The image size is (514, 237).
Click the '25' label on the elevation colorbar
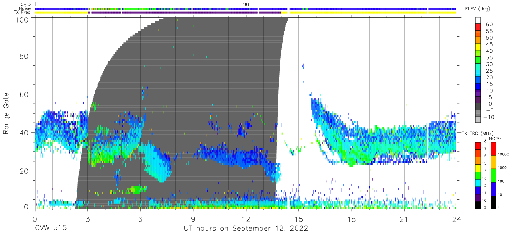point(489,71)
